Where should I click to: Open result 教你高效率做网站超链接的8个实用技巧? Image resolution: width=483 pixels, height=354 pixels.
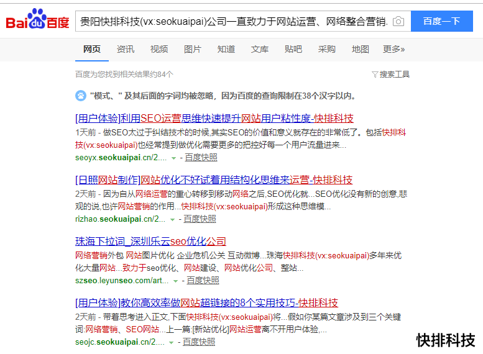[x=206, y=303]
